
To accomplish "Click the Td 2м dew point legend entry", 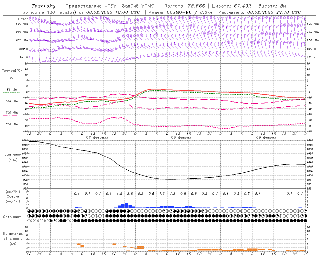I will tap(11, 89).
